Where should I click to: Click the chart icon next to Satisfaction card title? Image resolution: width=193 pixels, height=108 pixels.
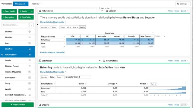coord(40,61)
